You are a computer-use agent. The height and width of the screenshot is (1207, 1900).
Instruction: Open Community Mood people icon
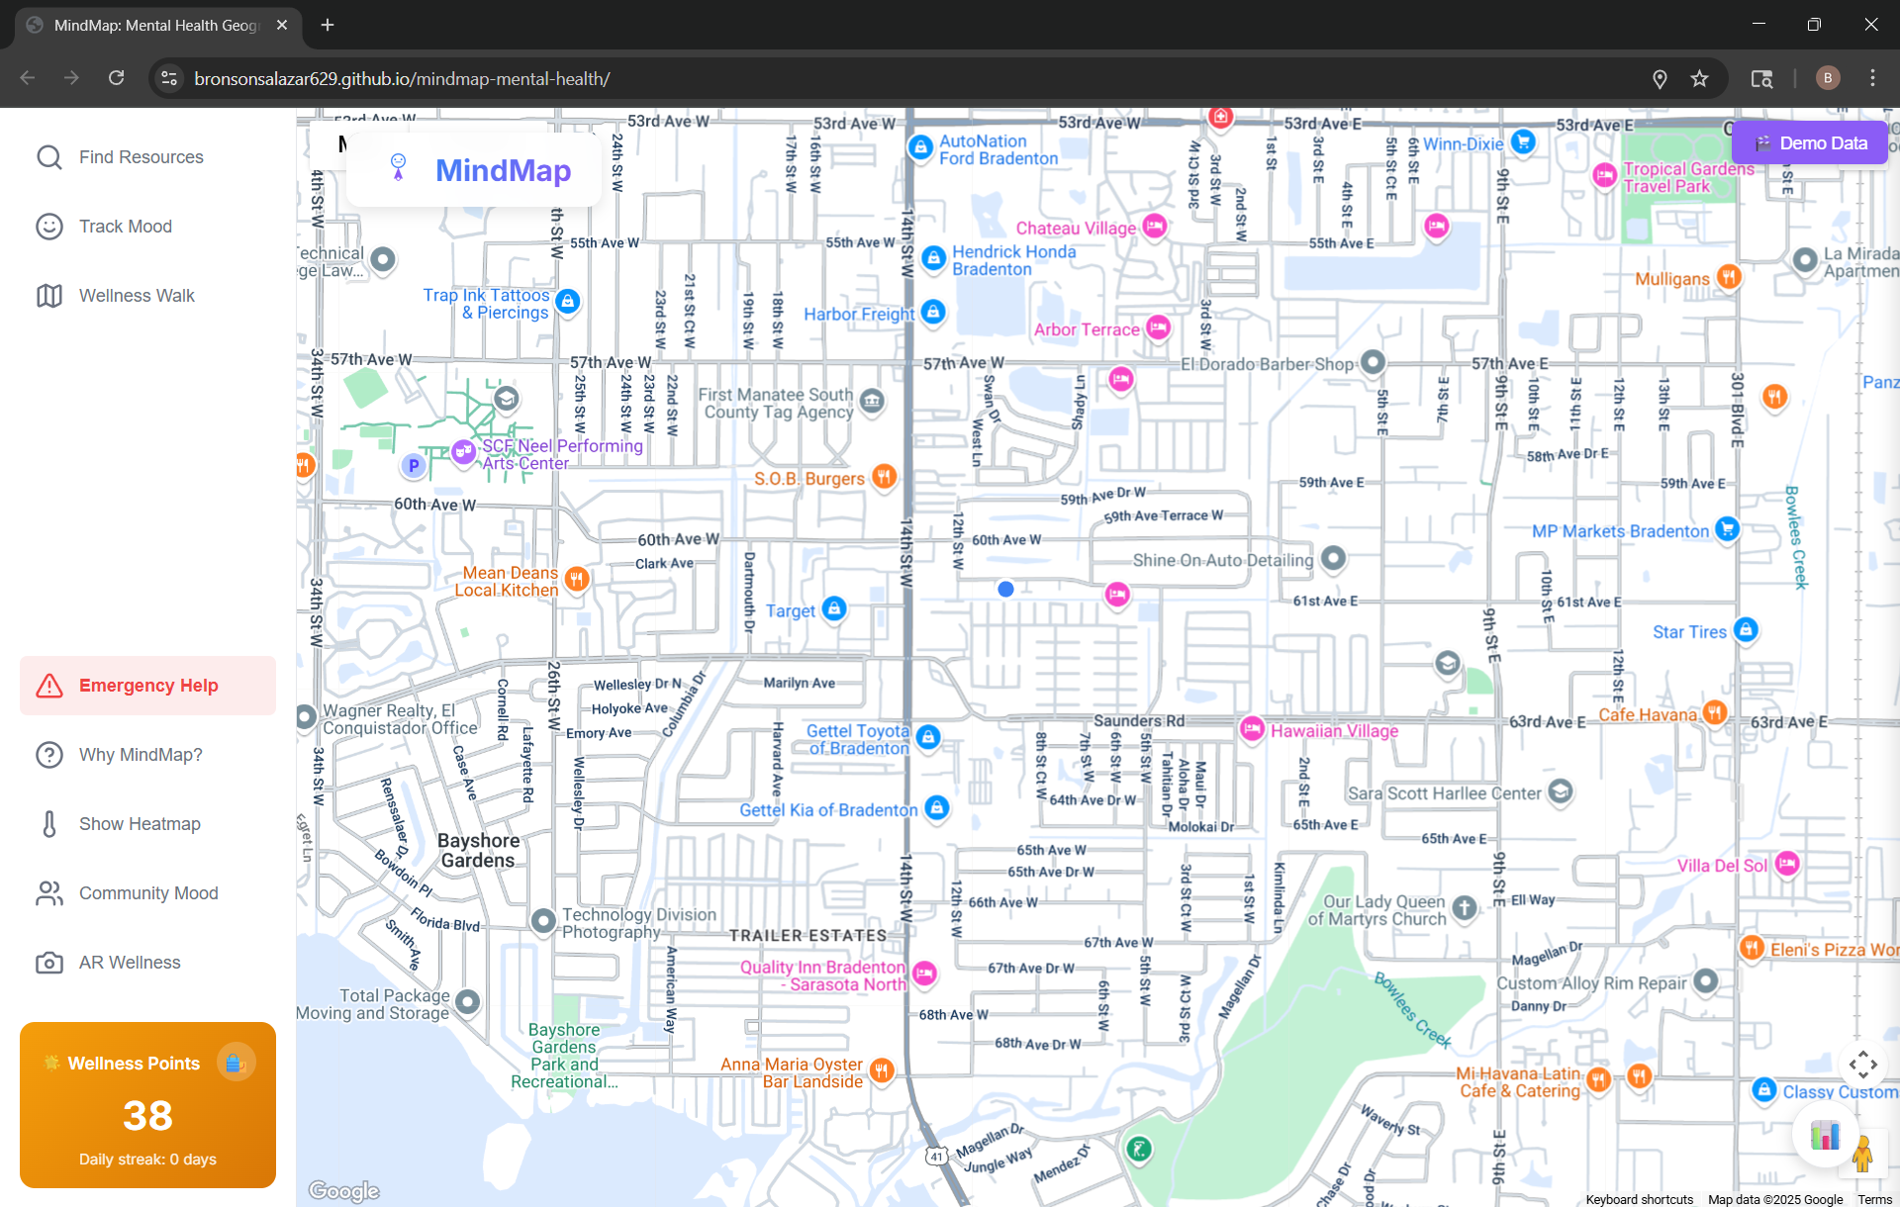(49, 893)
